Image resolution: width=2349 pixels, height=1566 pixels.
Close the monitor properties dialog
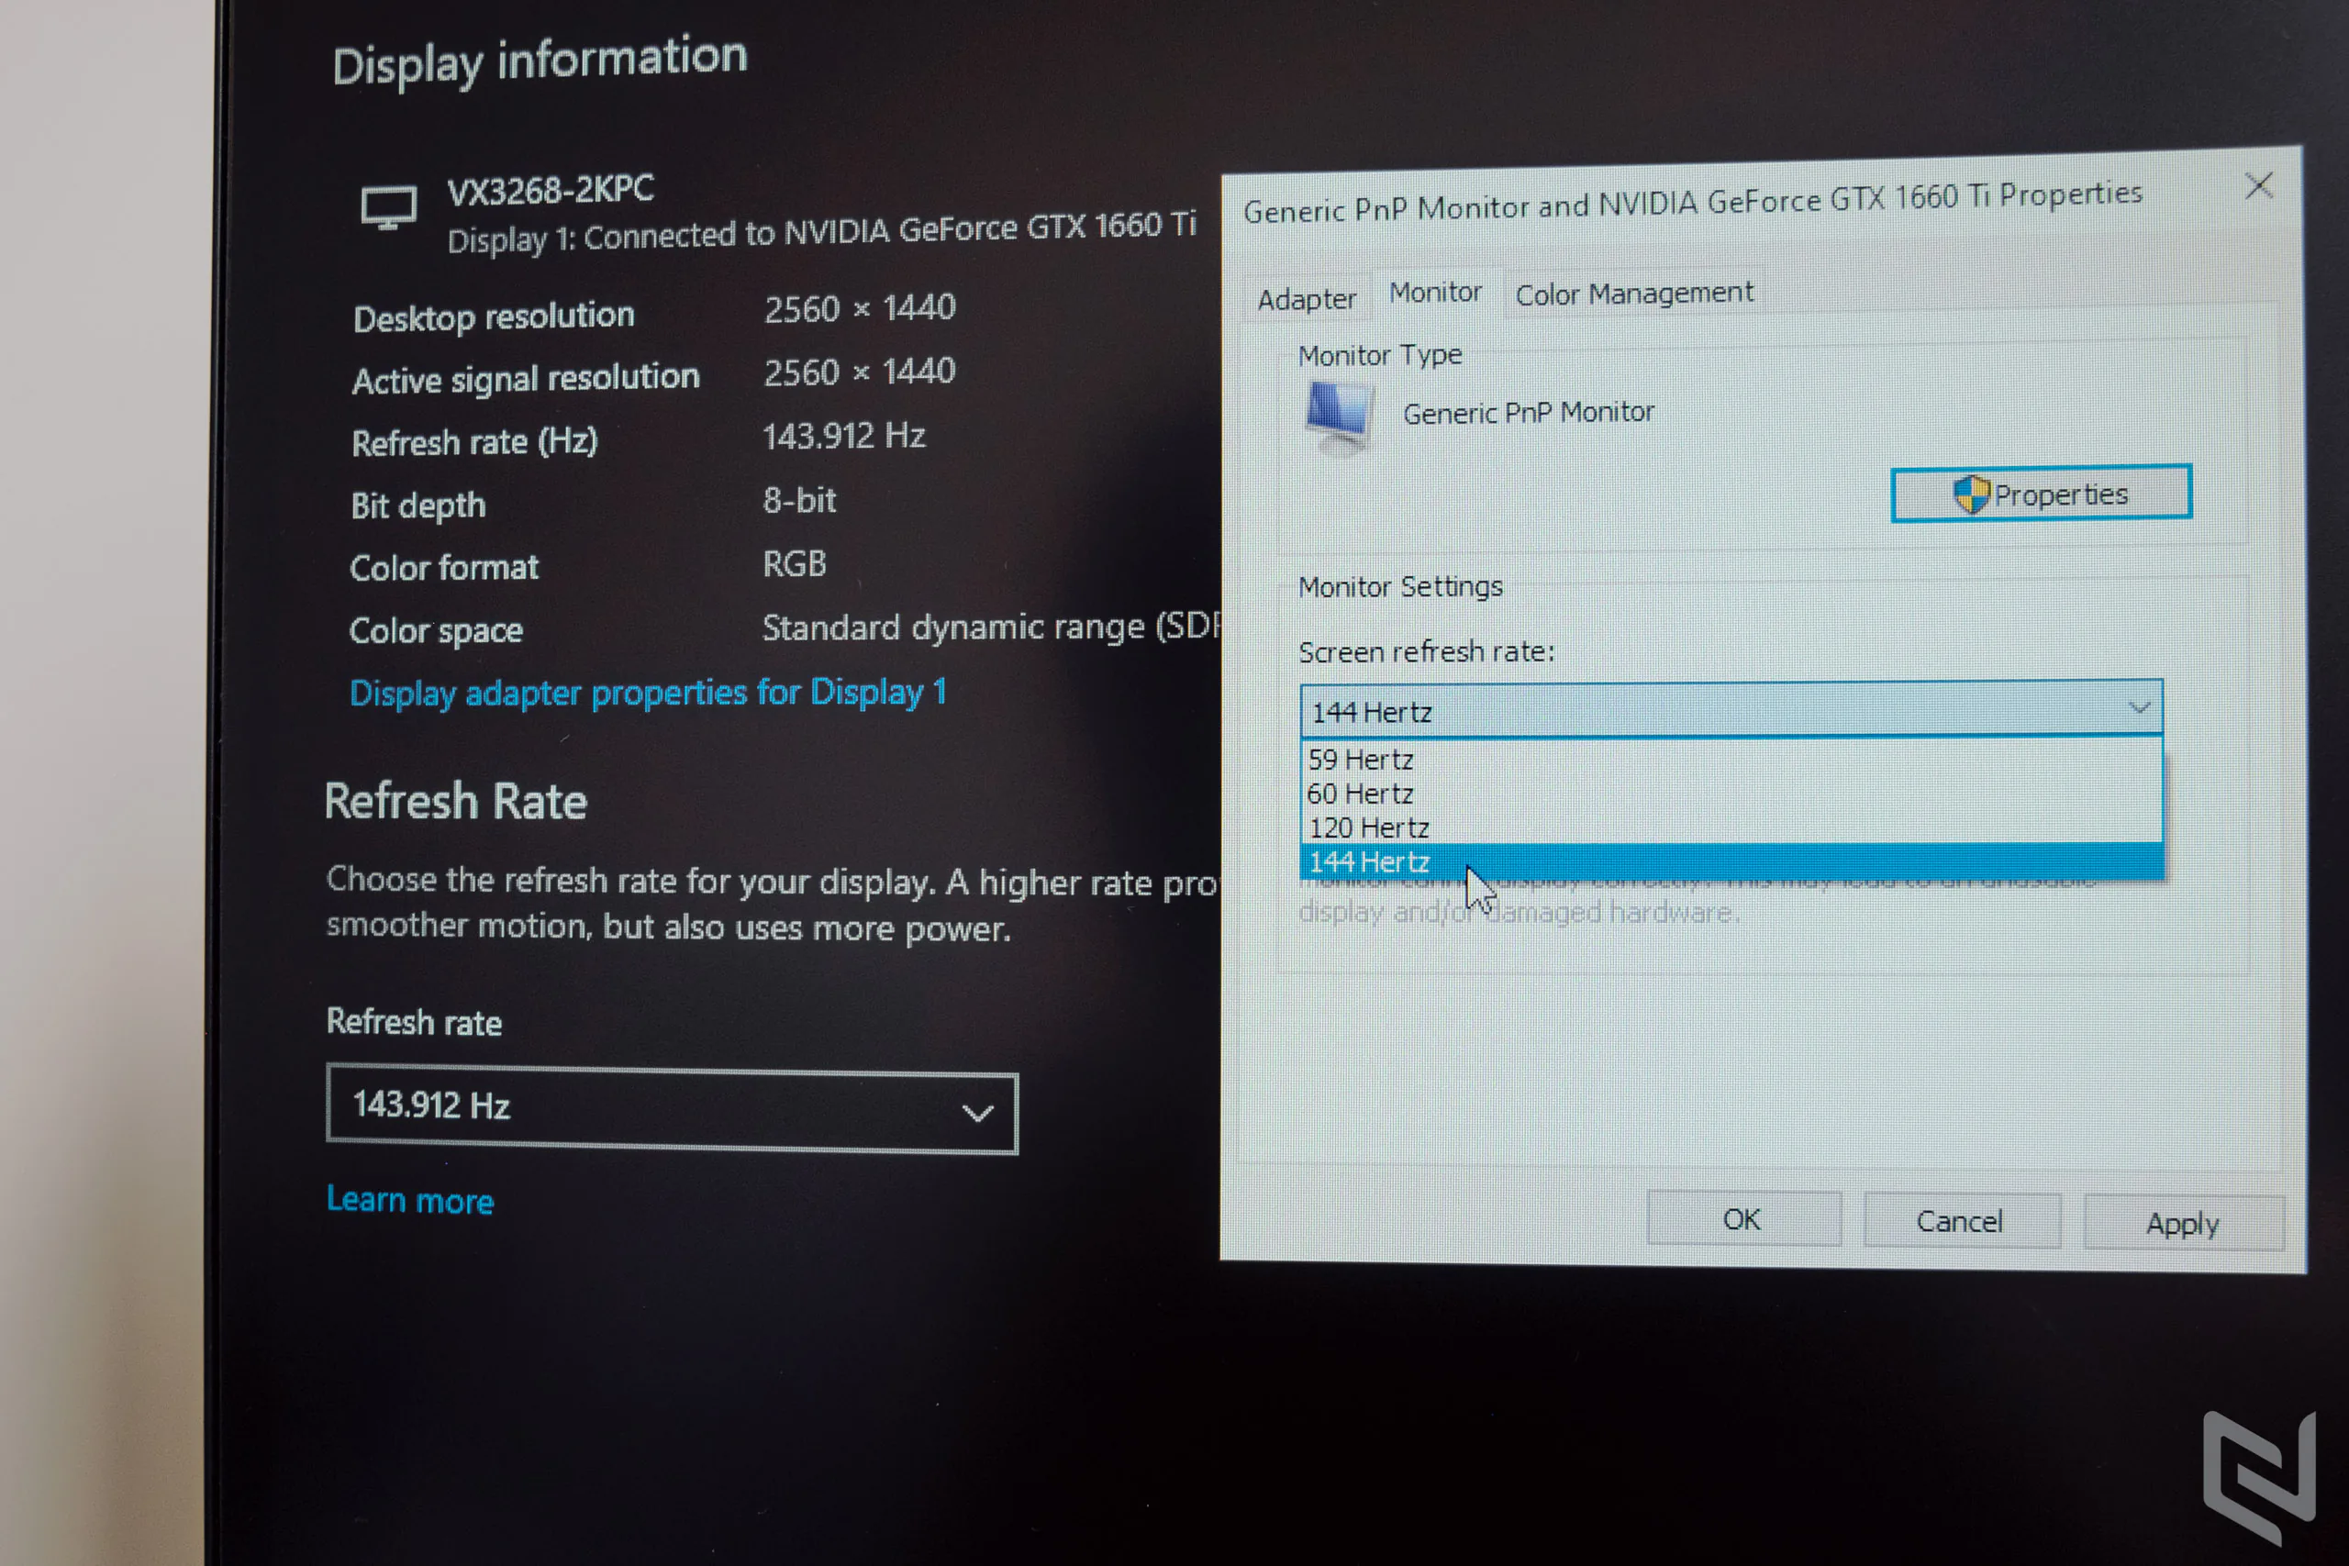[2258, 185]
